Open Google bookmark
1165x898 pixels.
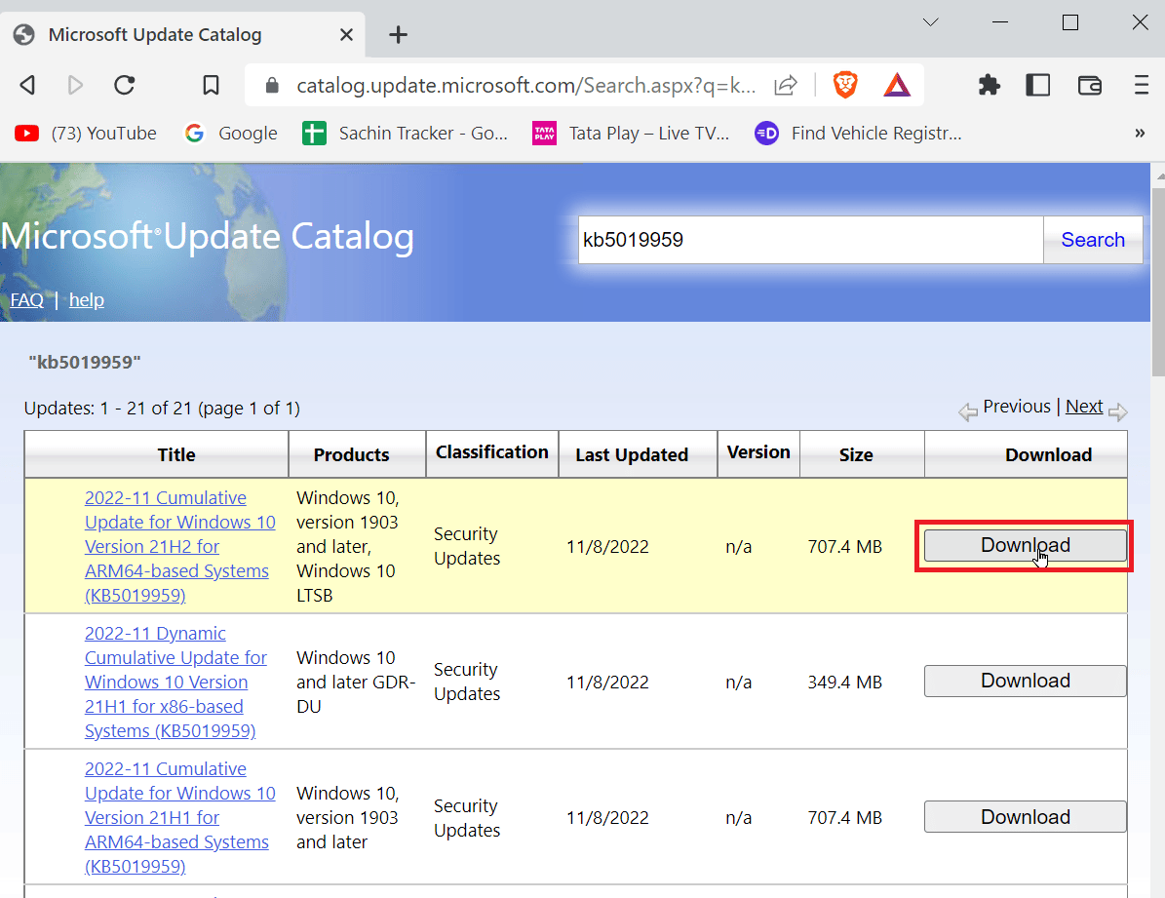coord(231,133)
